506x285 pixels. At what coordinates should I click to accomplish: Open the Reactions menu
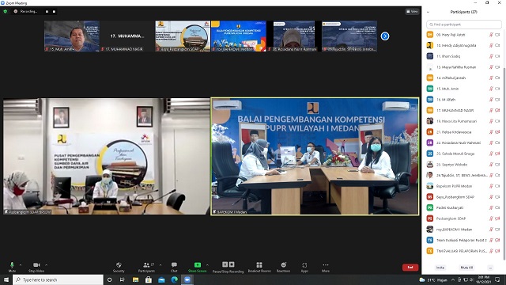tap(283, 267)
